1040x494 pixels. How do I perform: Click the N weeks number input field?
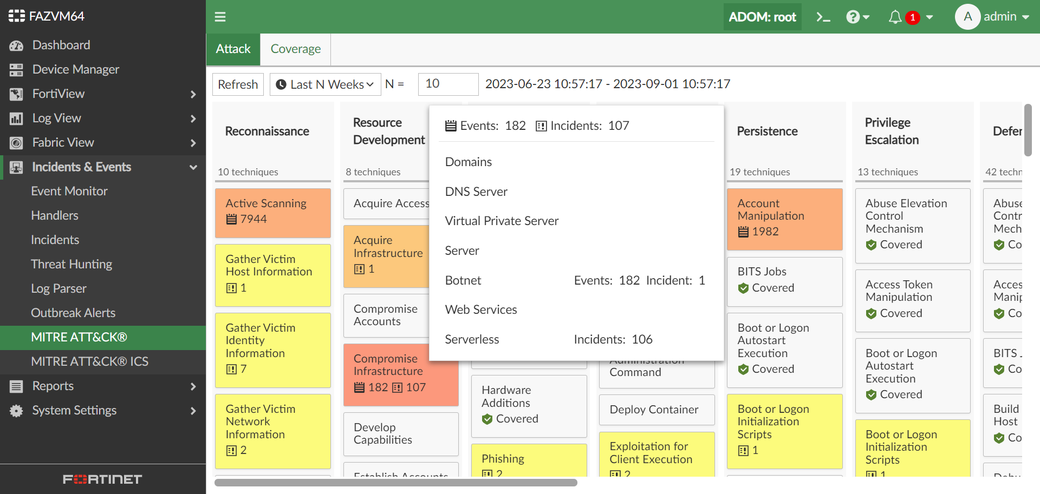pyautogui.click(x=448, y=84)
